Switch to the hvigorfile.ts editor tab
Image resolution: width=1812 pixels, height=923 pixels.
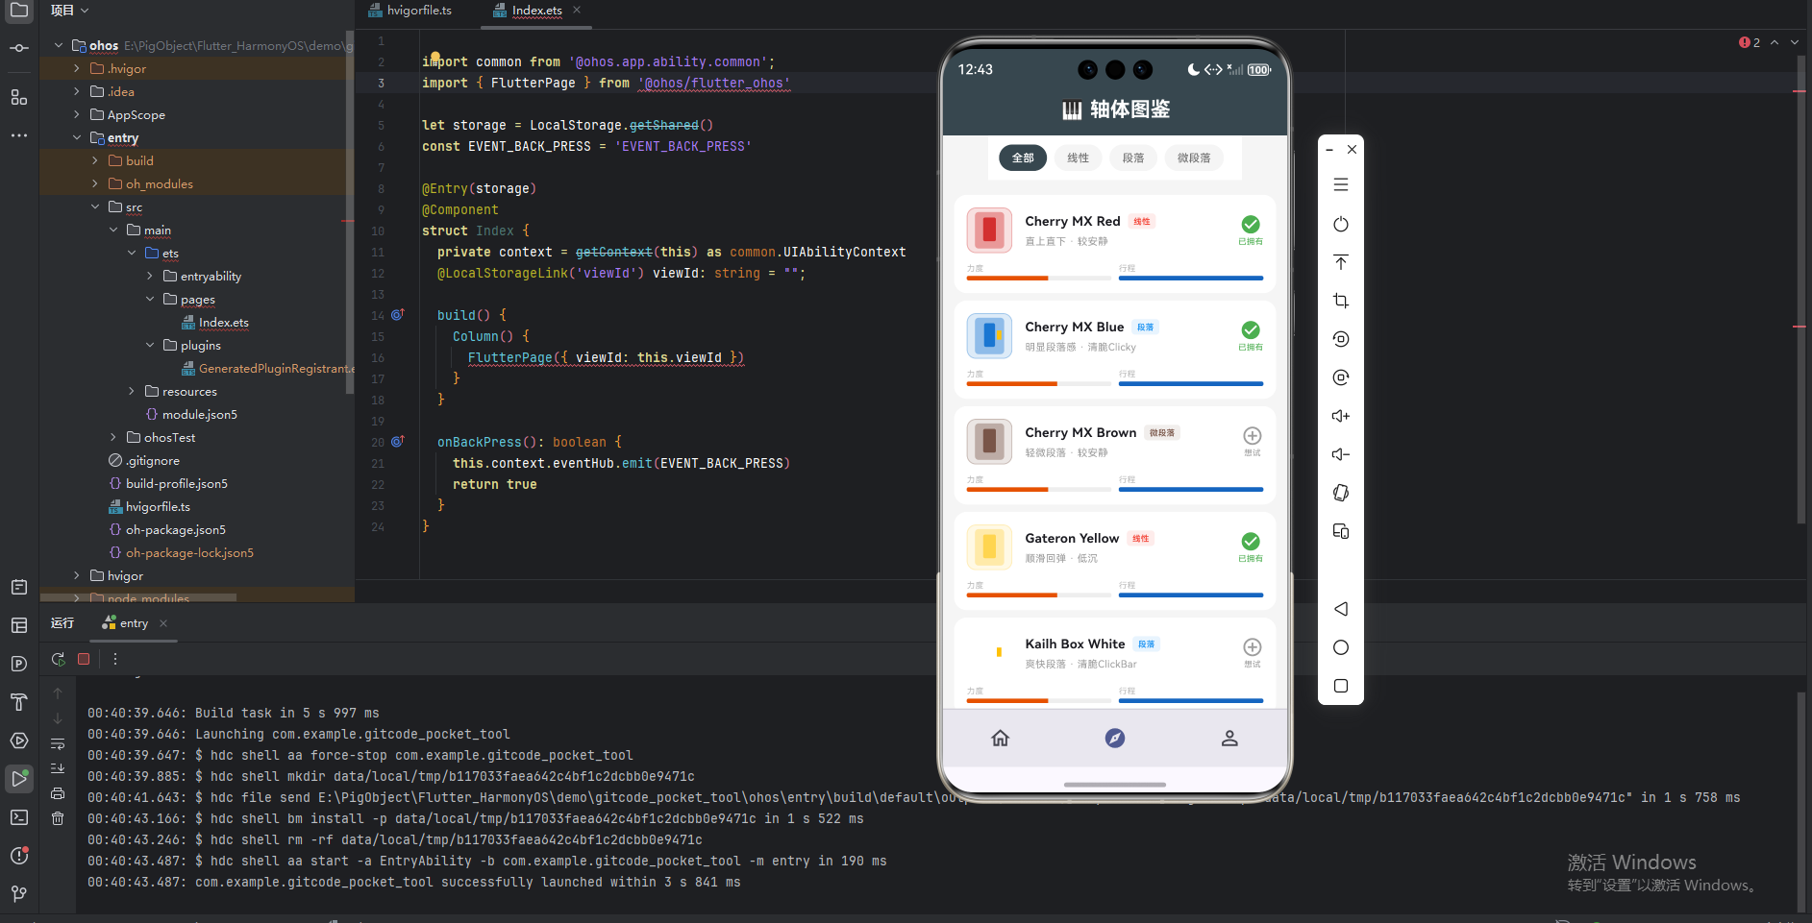[410, 11]
